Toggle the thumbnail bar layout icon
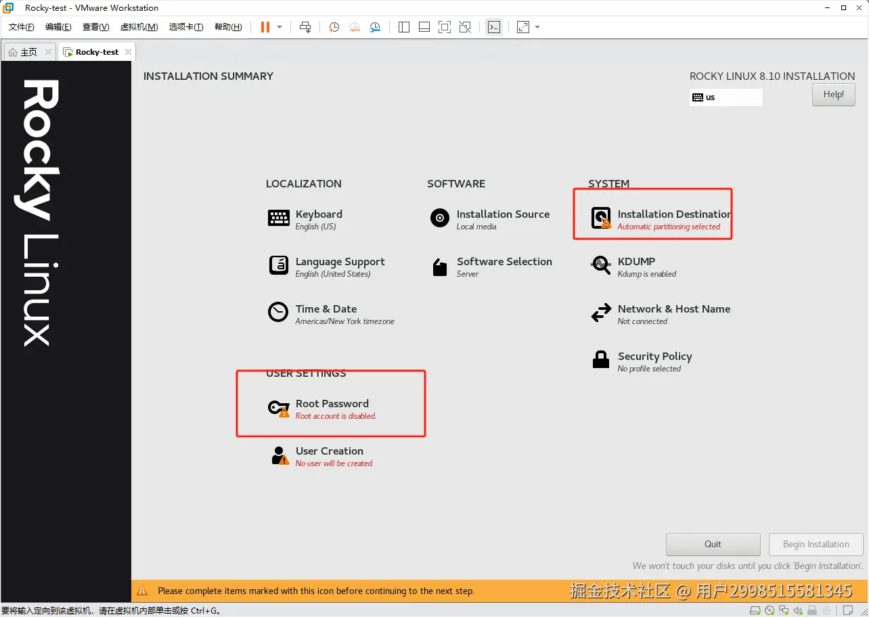This screenshot has height=617, width=869. [424, 27]
